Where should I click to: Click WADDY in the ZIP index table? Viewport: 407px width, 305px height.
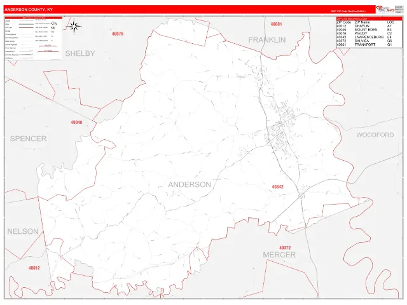(x=361, y=34)
